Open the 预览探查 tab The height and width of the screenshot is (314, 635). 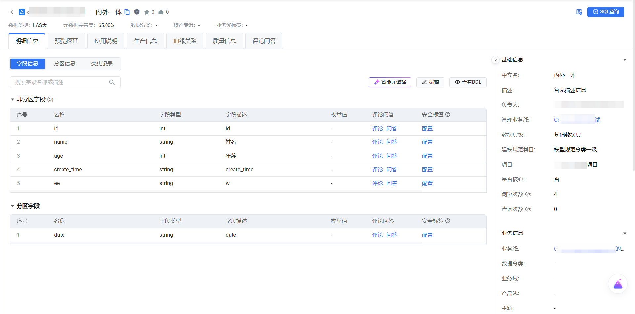tap(66, 41)
